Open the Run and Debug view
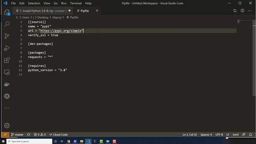 click(7, 48)
